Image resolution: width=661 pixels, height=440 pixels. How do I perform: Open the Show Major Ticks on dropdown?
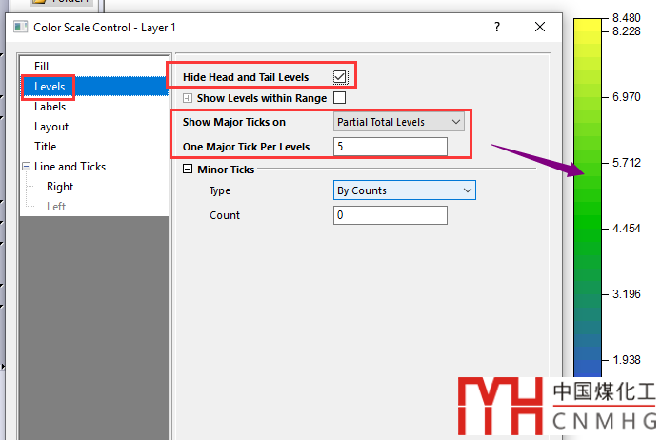[x=398, y=122]
